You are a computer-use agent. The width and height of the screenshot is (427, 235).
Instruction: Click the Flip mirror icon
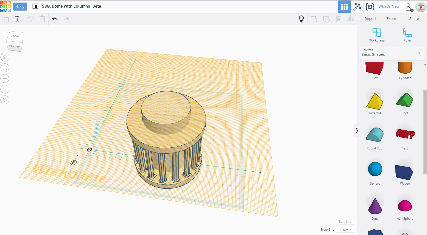pyautogui.click(x=351, y=19)
